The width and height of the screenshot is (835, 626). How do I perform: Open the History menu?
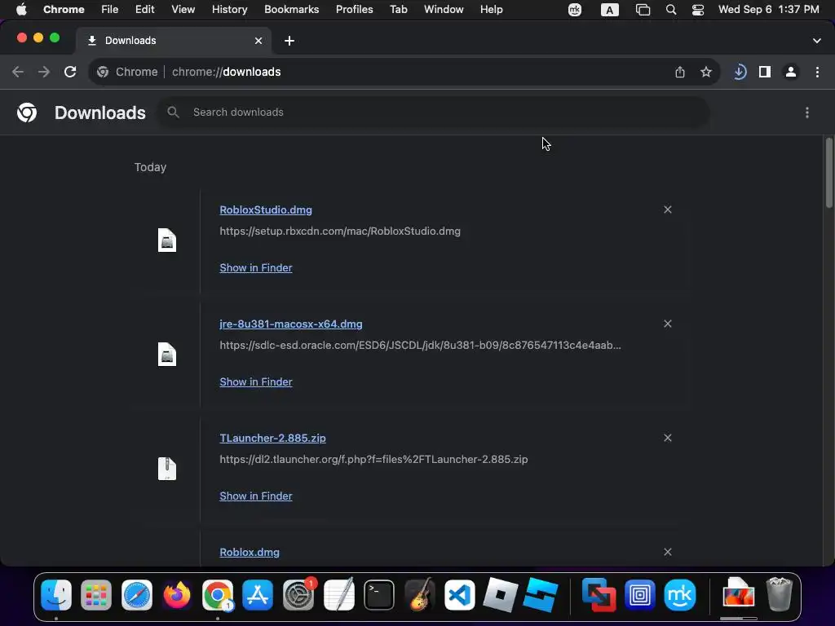(229, 10)
